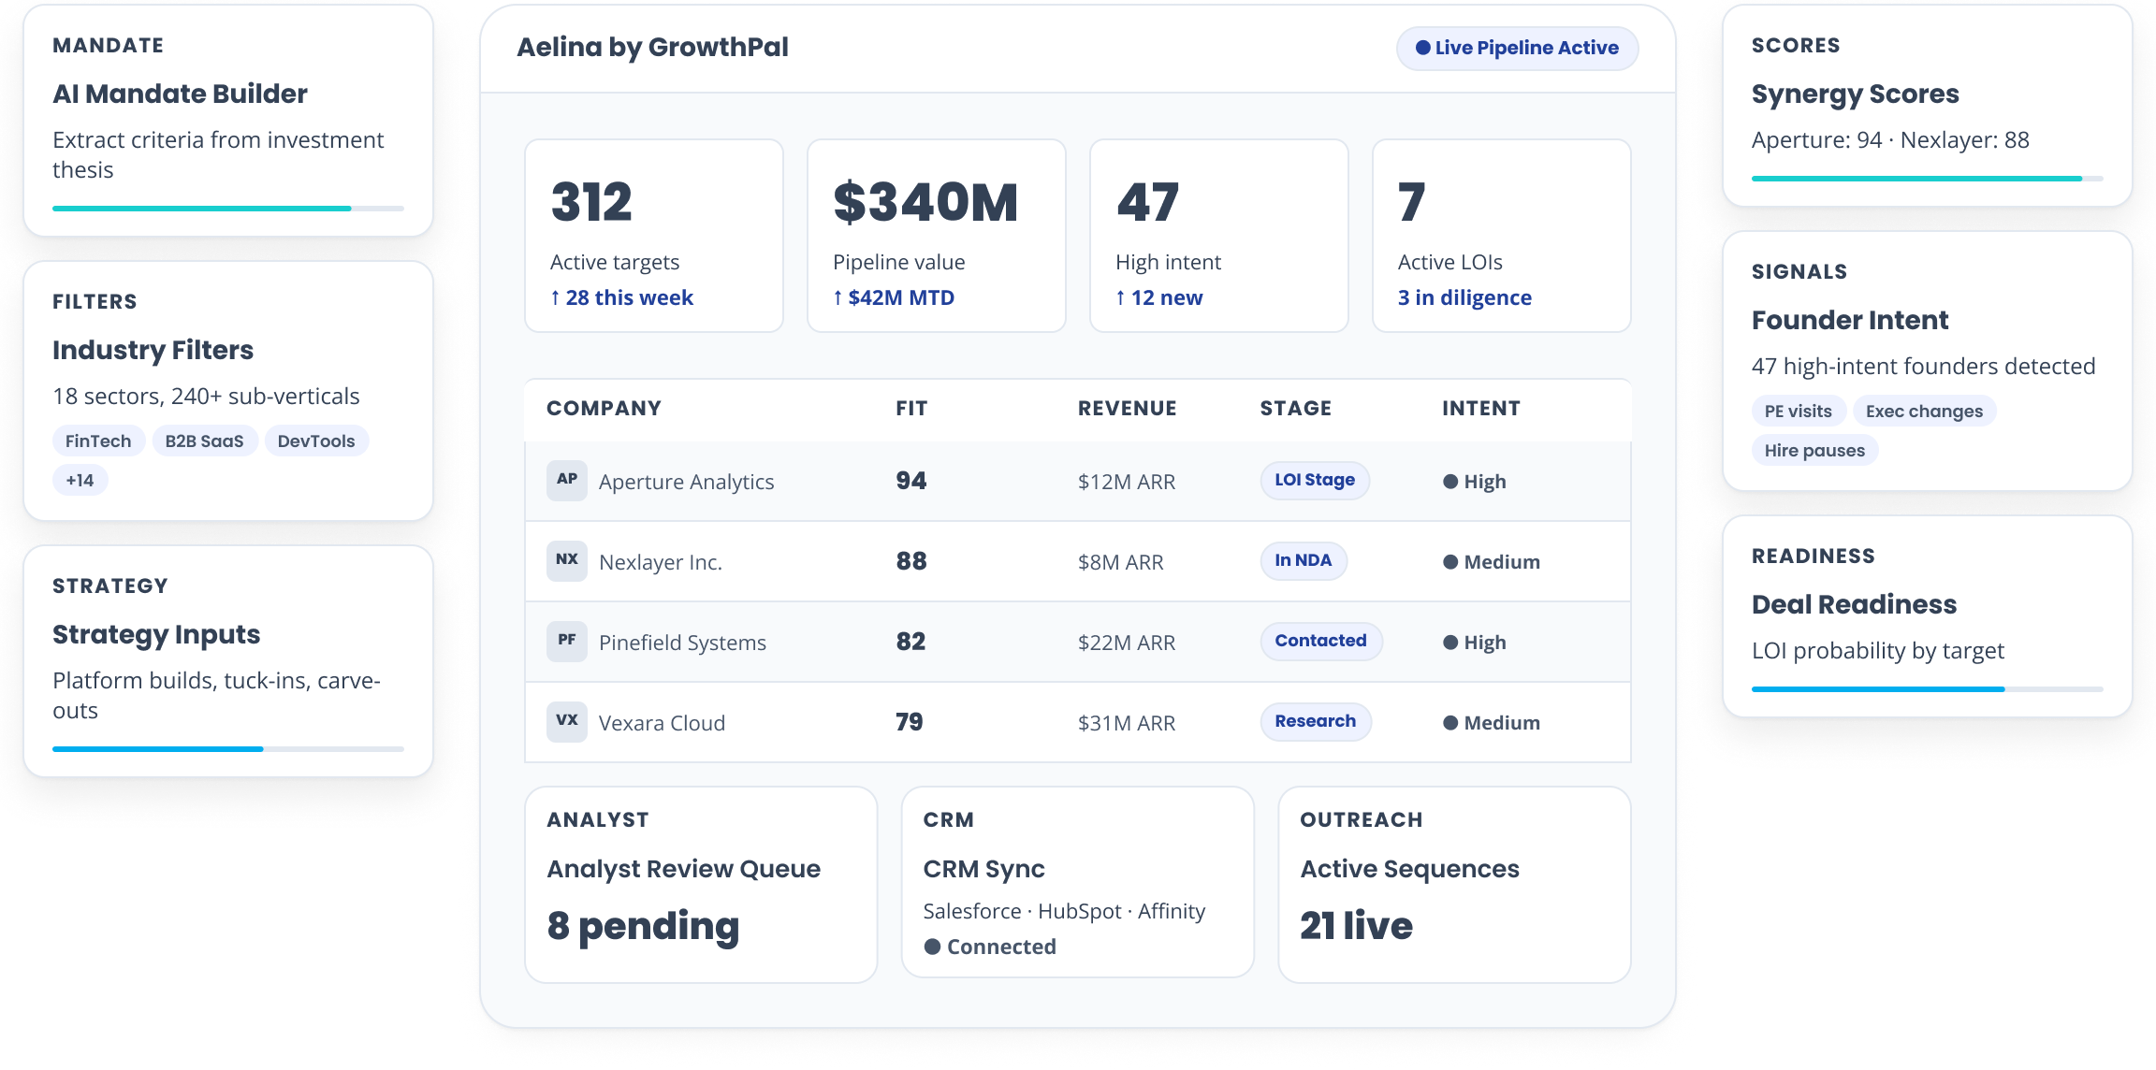This screenshot has height=1070, width=2156.
Task: Click the Live Pipeline Active badge
Action: click(1517, 48)
